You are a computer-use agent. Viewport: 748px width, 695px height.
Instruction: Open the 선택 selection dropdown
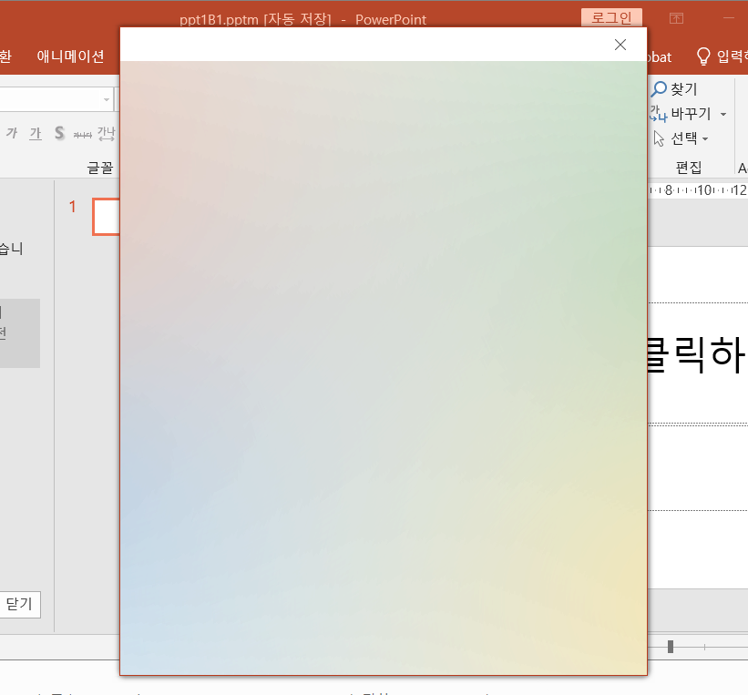[681, 138]
